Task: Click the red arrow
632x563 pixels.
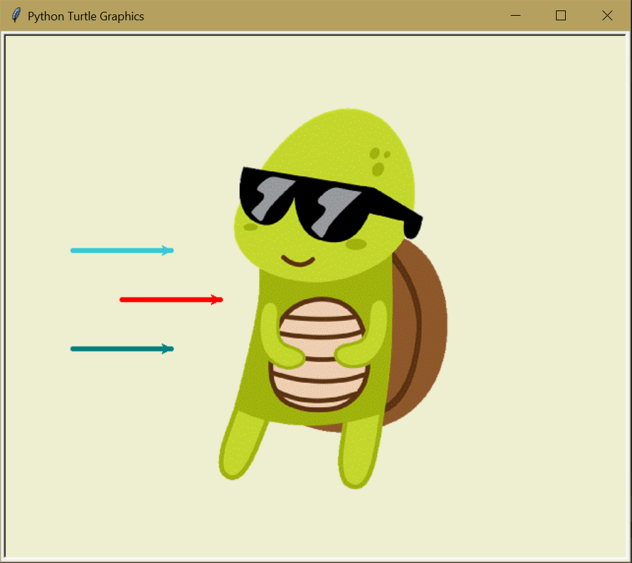Action: [171, 300]
